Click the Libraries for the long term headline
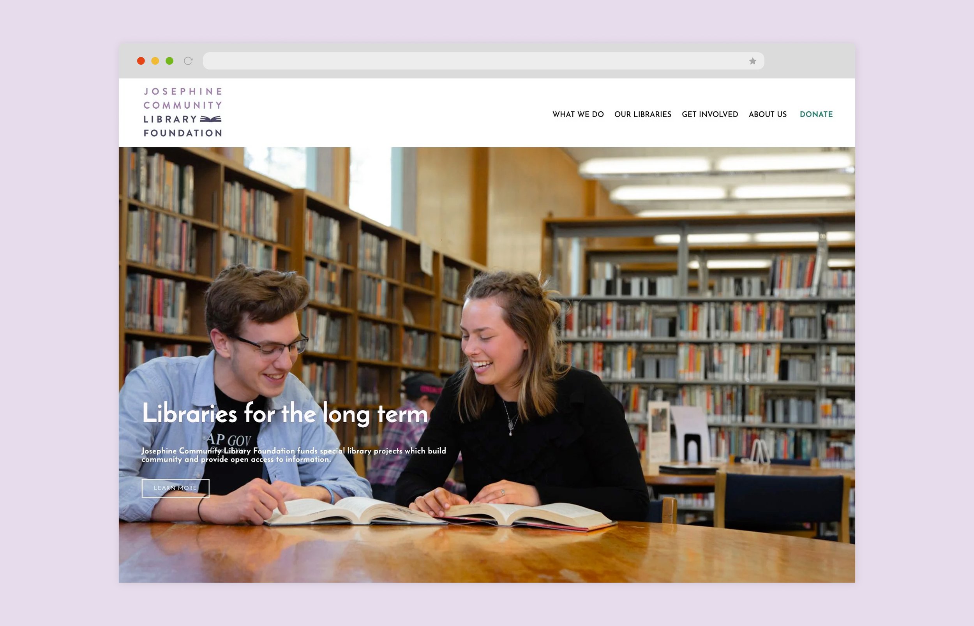Image resolution: width=974 pixels, height=626 pixels. (285, 414)
